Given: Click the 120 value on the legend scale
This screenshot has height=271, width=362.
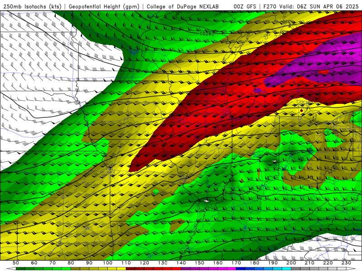Looking at the screenshot, I should (144, 263).
